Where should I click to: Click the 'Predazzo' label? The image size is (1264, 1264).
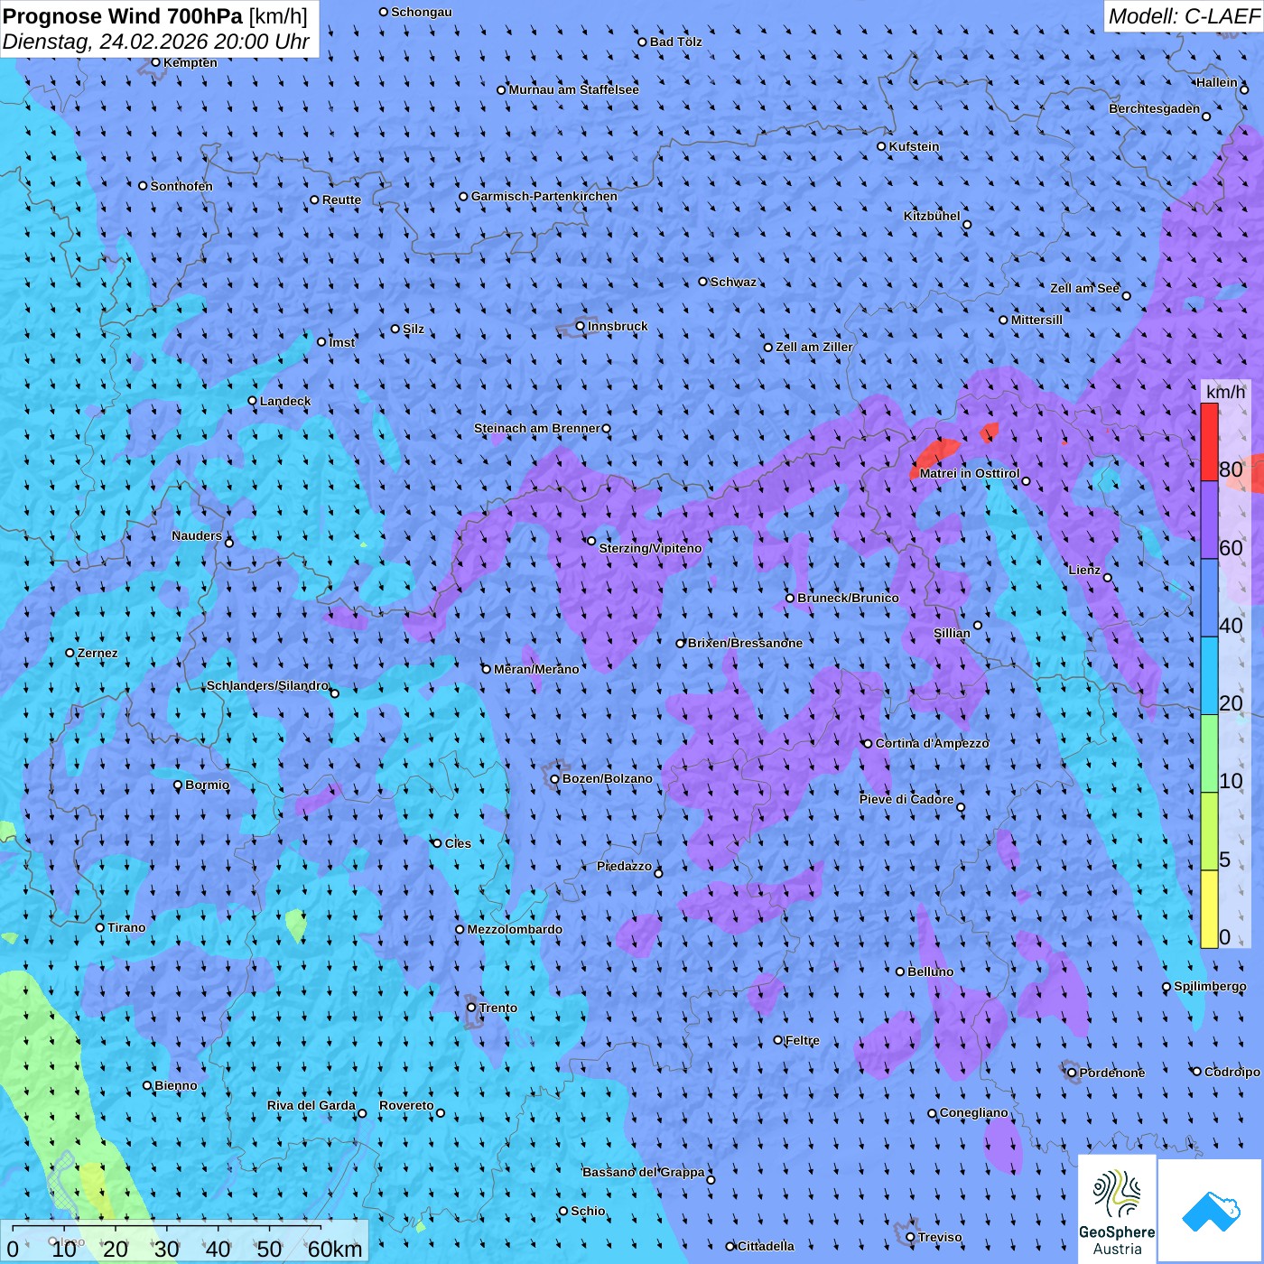[x=624, y=866]
